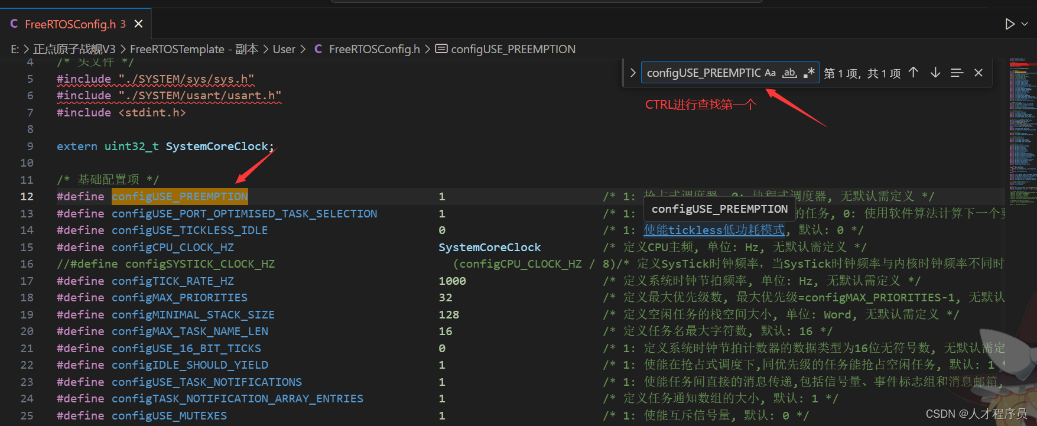Toggle Match Whole Word in find widget

coord(789,73)
